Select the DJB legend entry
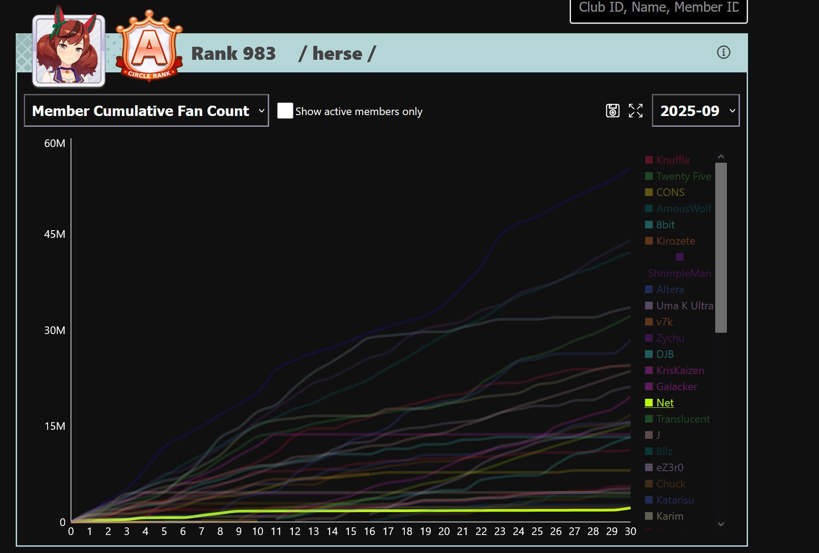This screenshot has width=819, height=553. [x=660, y=354]
